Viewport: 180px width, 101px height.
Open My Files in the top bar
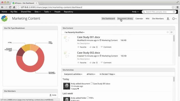point(14,12)
